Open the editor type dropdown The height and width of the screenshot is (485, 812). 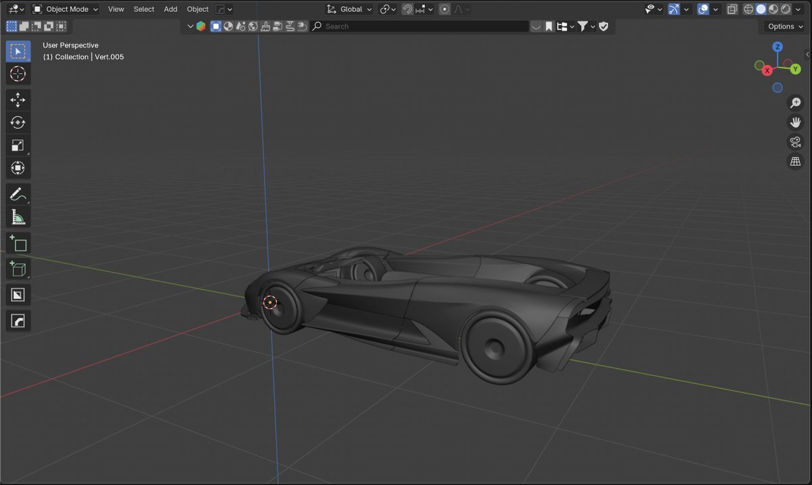[x=16, y=9]
